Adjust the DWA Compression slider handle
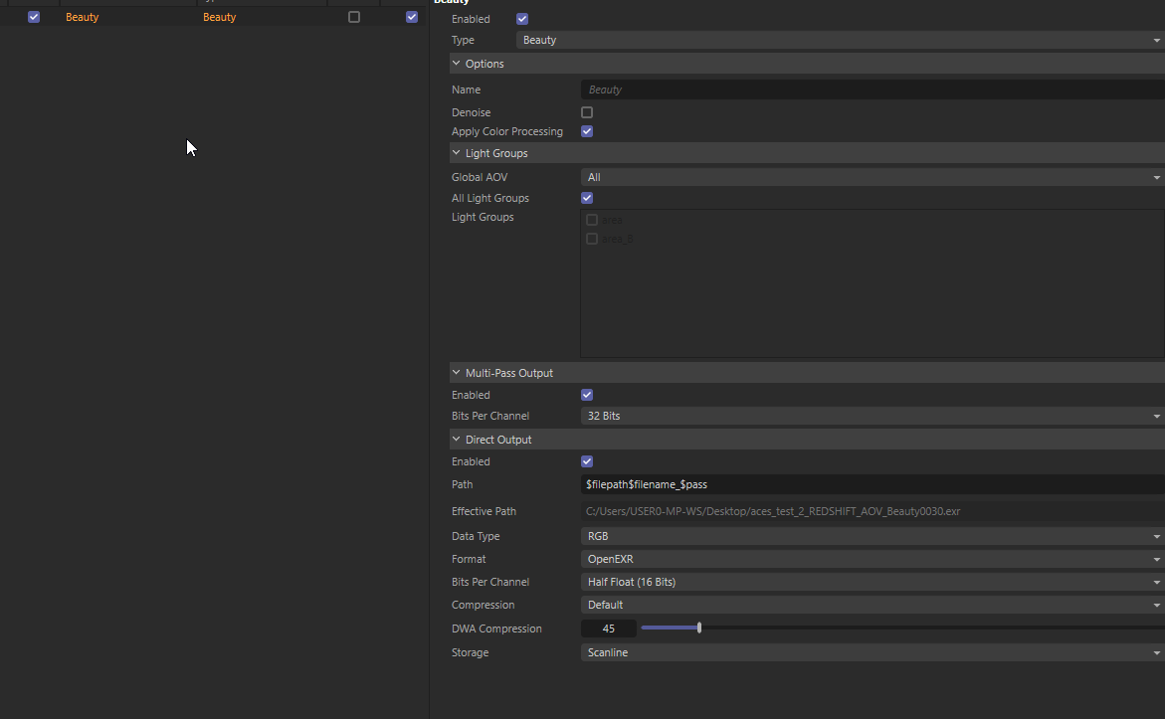This screenshot has height=719, width=1165. pyautogui.click(x=699, y=628)
